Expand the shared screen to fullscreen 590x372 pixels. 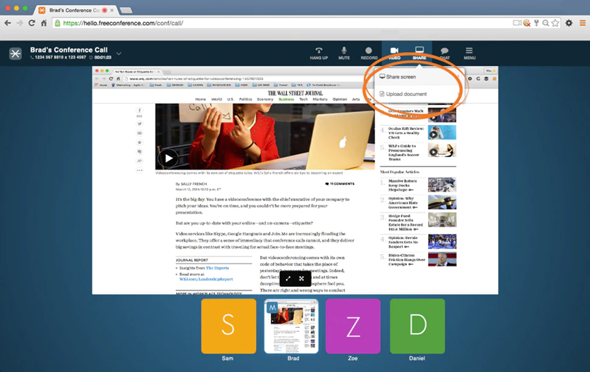tap(288, 278)
